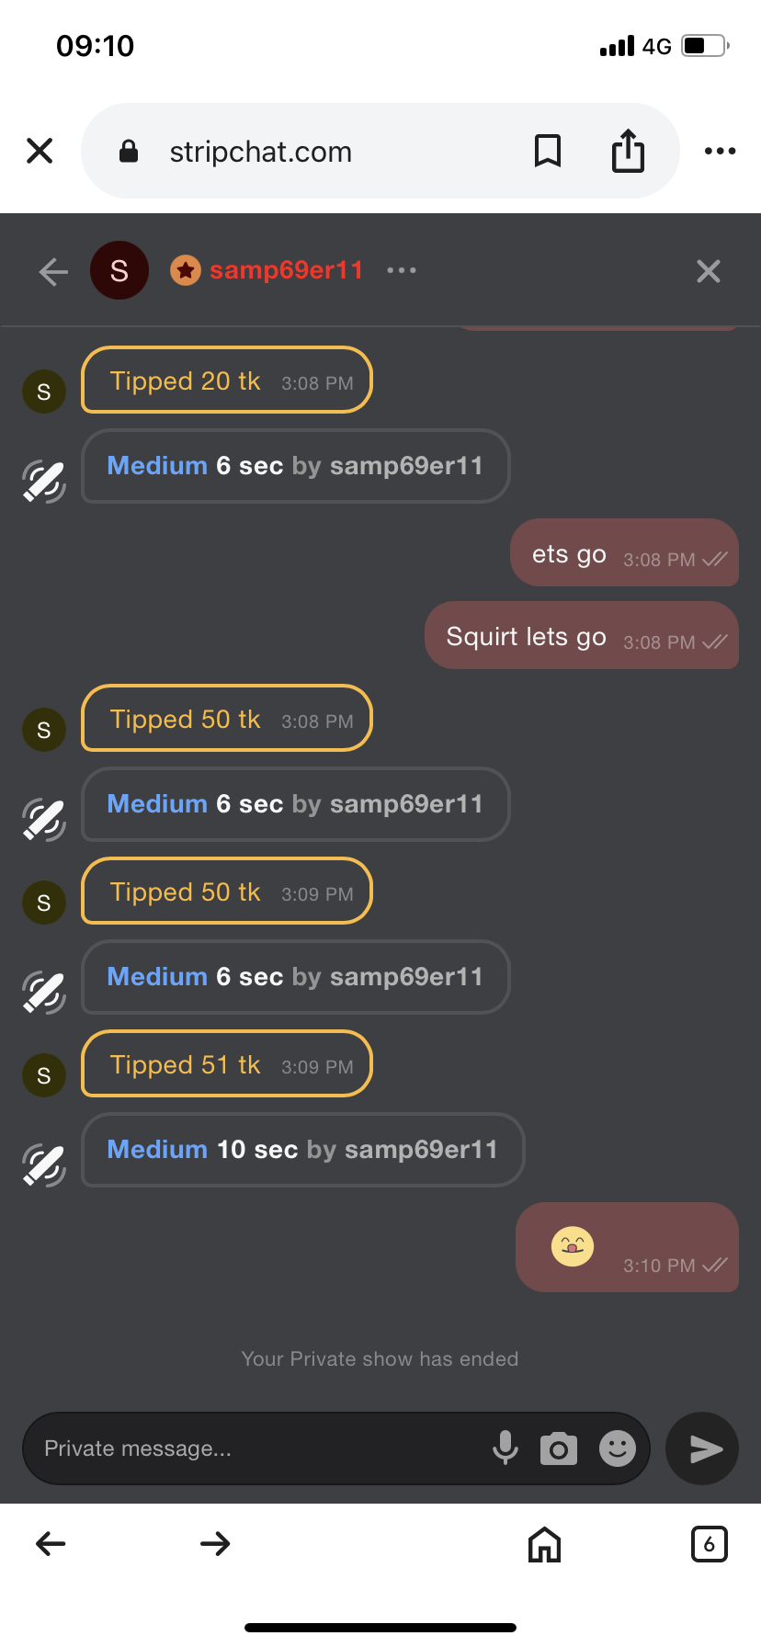Tap the browser bookmark icon

548,151
